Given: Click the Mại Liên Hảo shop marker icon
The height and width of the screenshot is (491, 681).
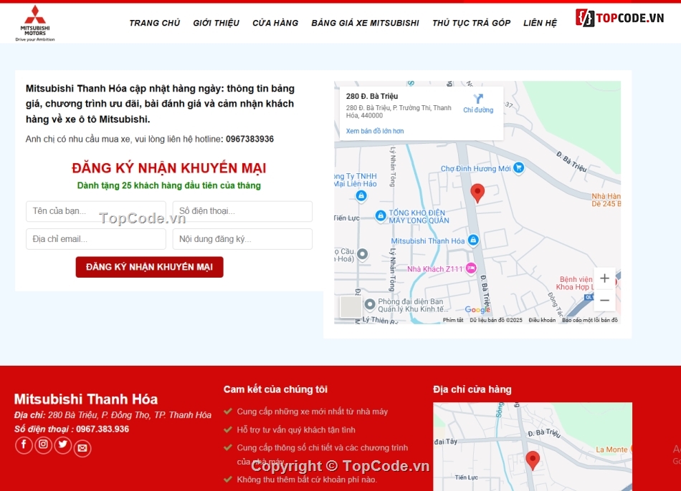Looking at the screenshot, I should point(361,195).
